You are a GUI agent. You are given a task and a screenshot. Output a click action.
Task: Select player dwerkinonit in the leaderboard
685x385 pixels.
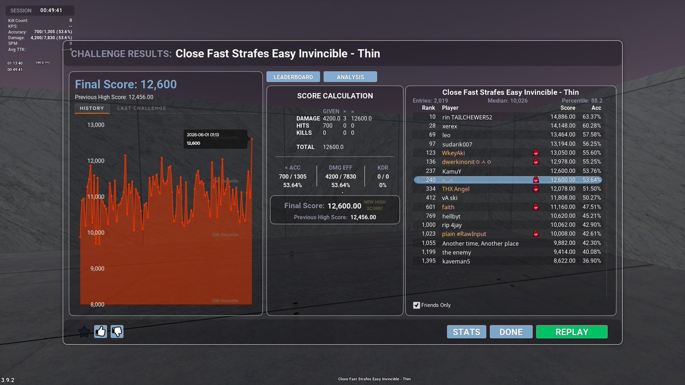click(x=466, y=162)
